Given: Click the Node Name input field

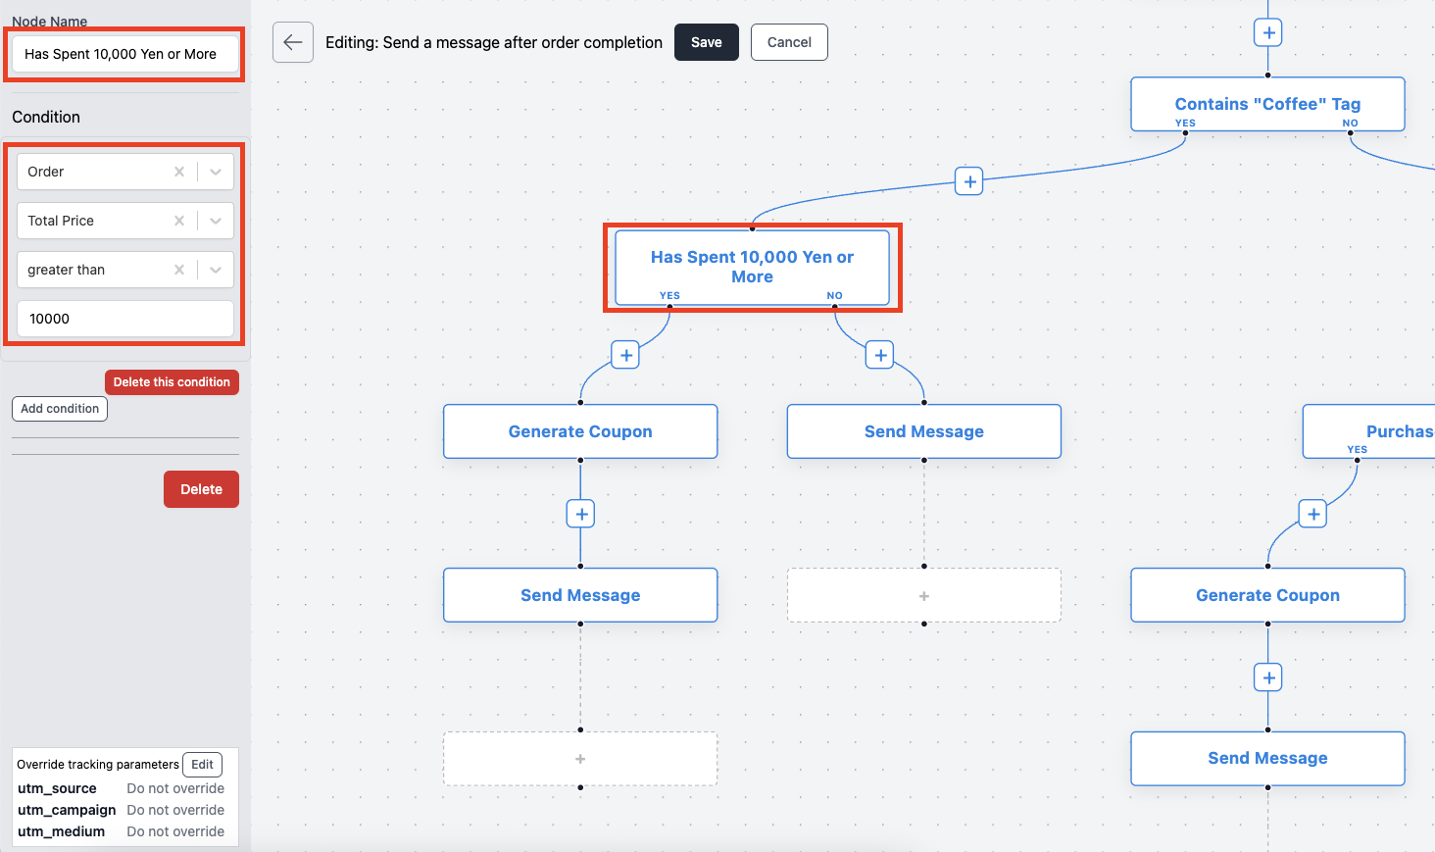Looking at the screenshot, I should click(x=124, y=54).
